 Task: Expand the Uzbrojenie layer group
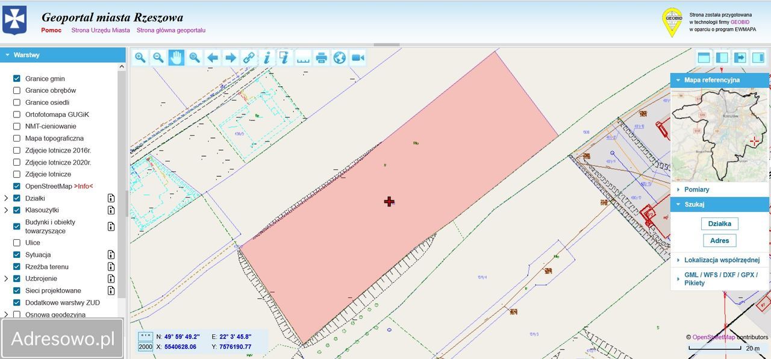(6, 279)
